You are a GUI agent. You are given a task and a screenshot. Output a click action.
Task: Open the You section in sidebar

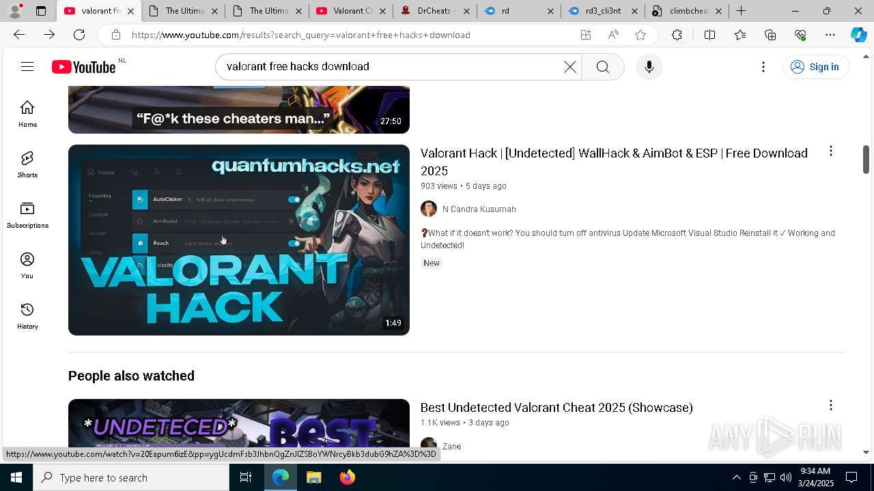(x=27, y=265)
